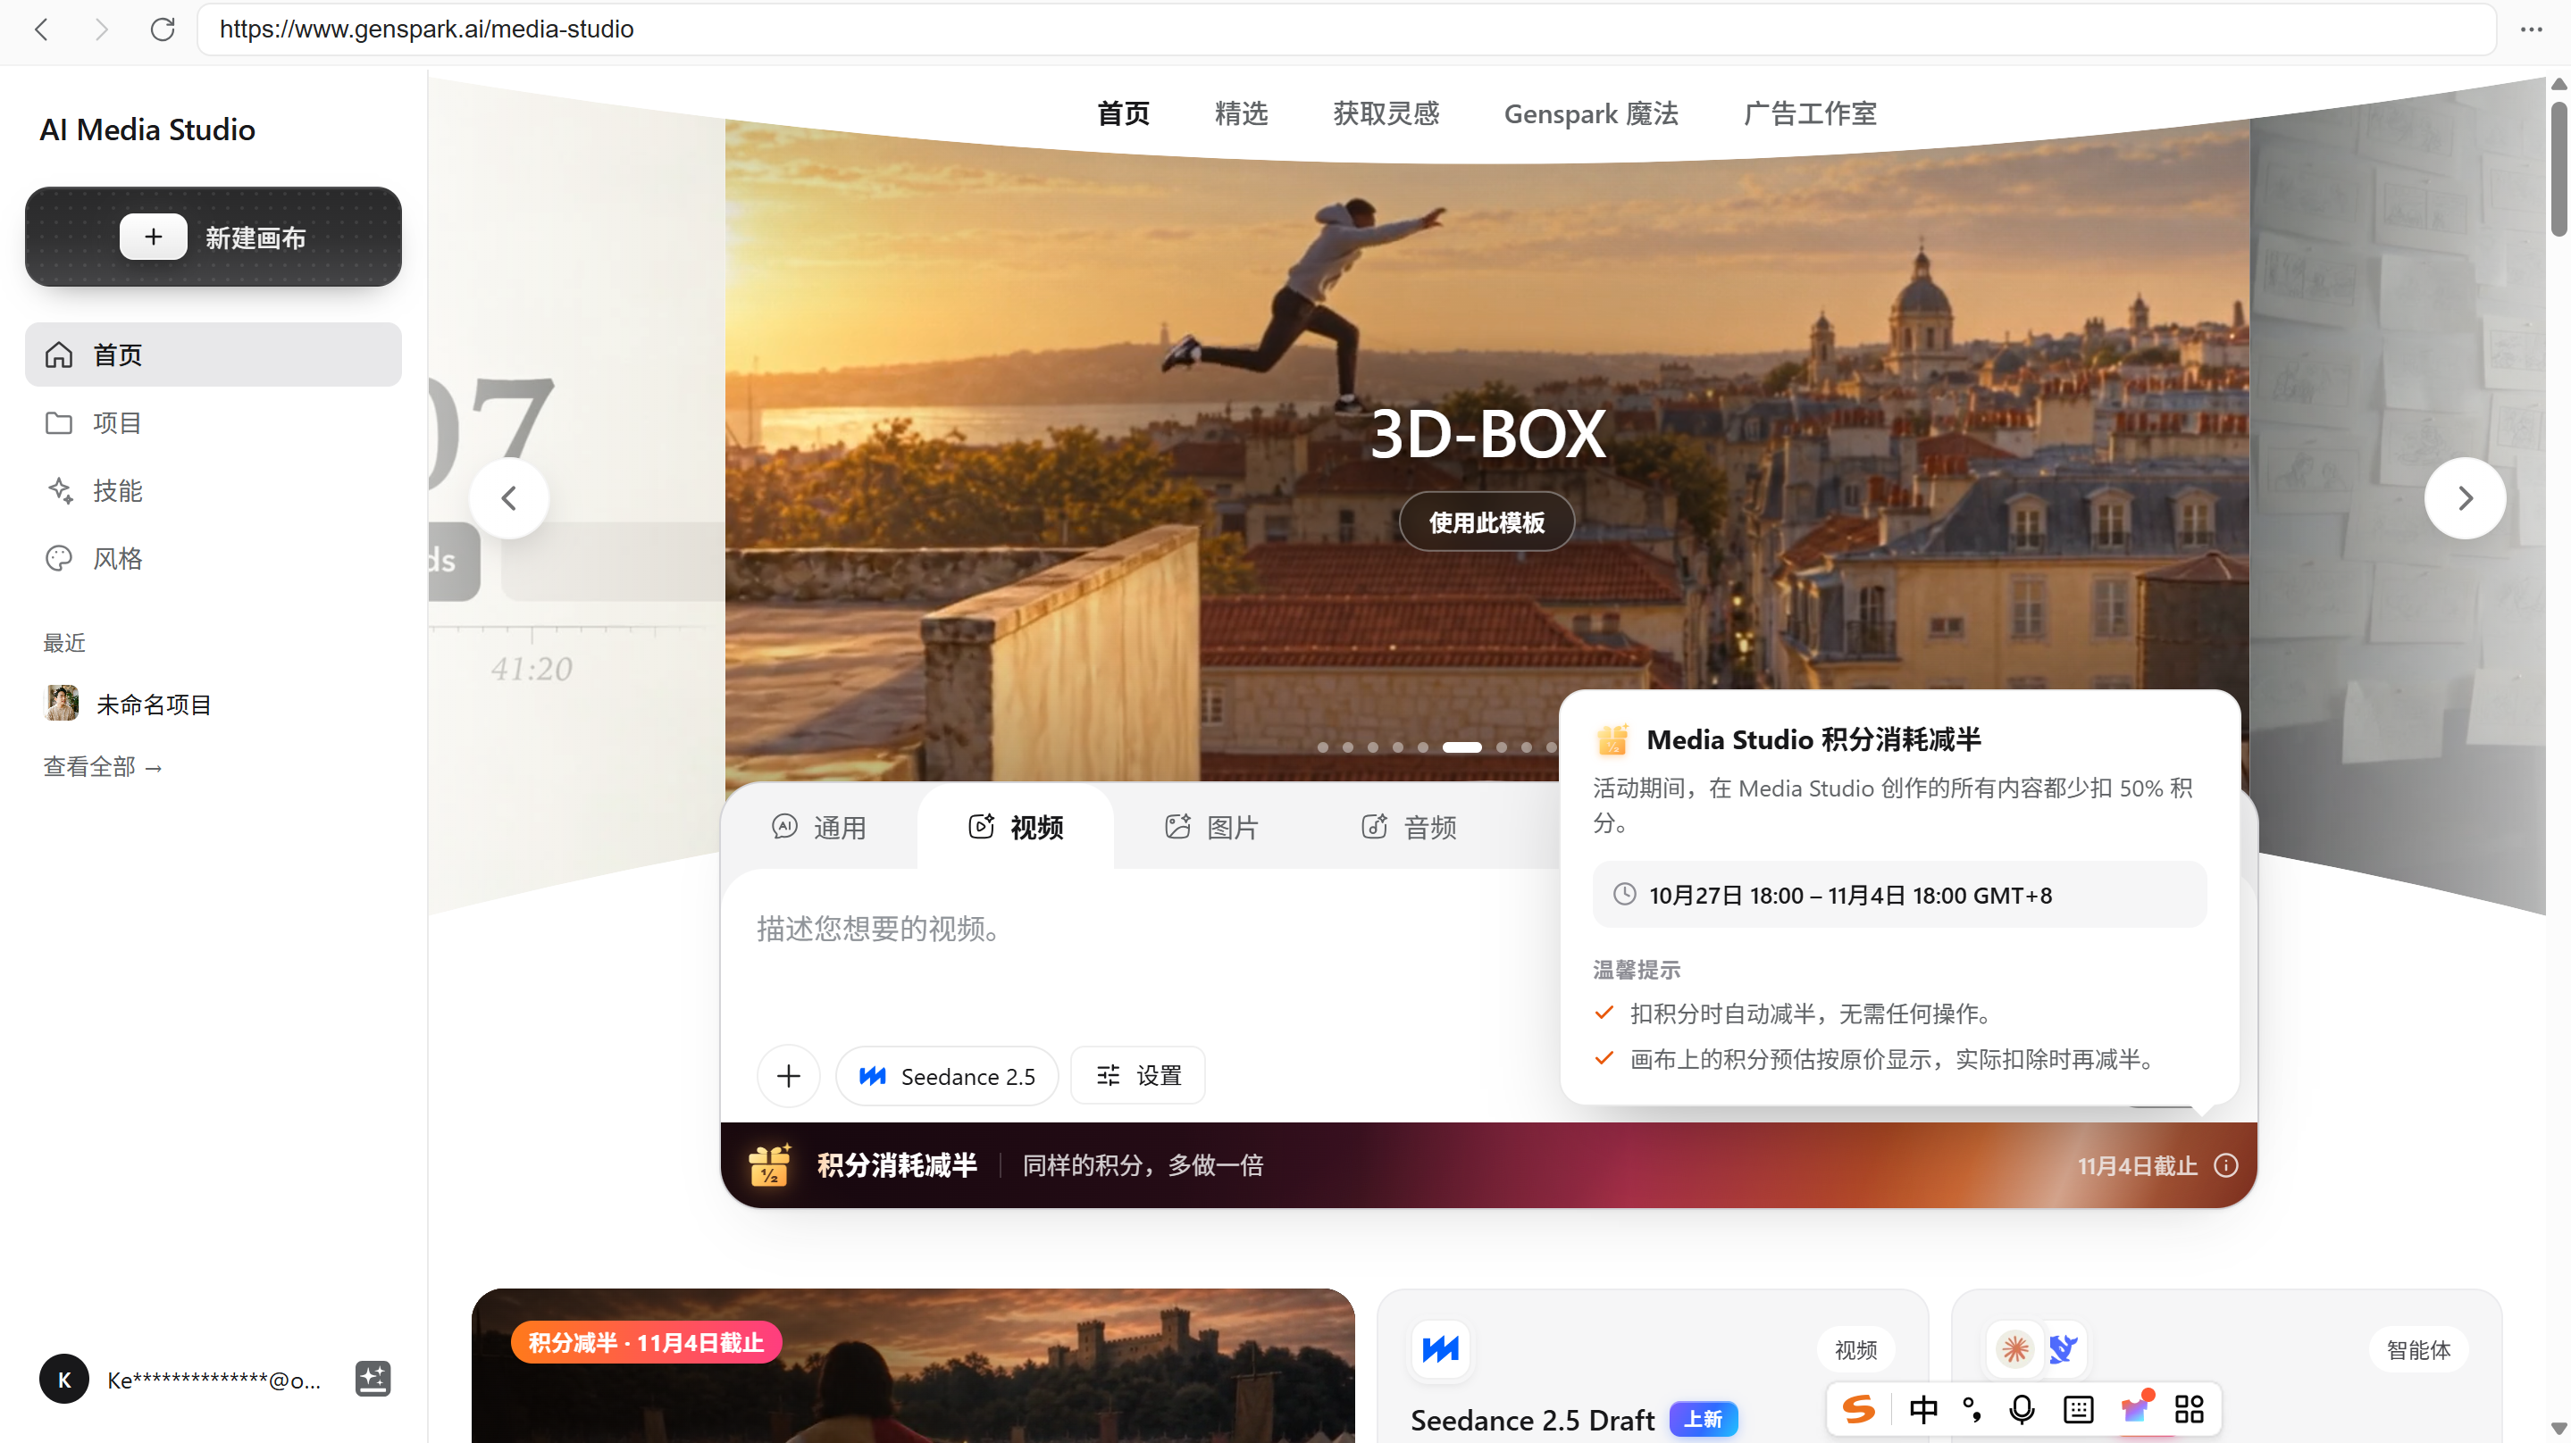Viewport: 2571px width, 1443px height.
Task: Open 精选 in top navigation
Action: click(x=1241, y=113)
